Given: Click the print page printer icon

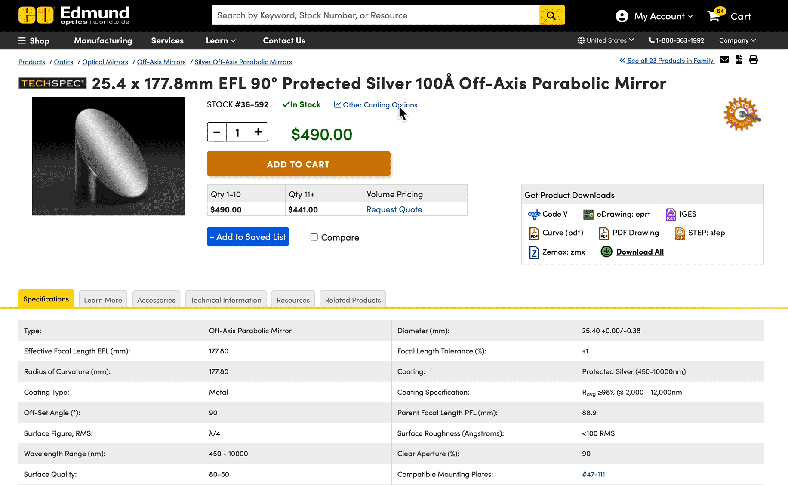Looking at the screenshot, I should pos(753,60).
